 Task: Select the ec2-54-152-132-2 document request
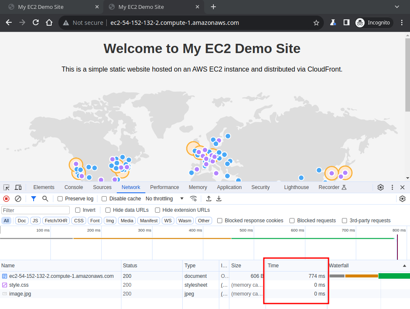[x=205, y=276]
